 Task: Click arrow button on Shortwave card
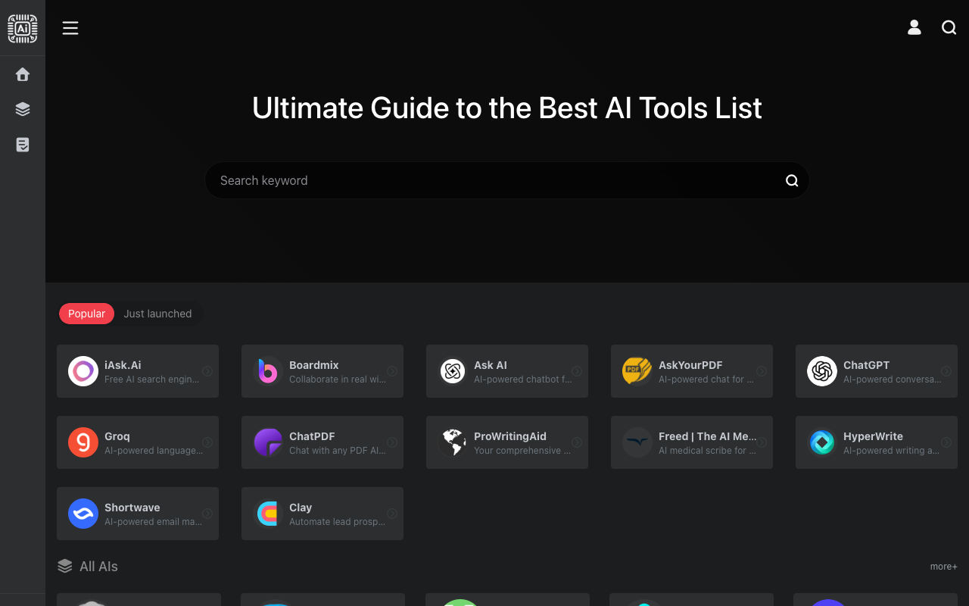(x=207, y=514)
